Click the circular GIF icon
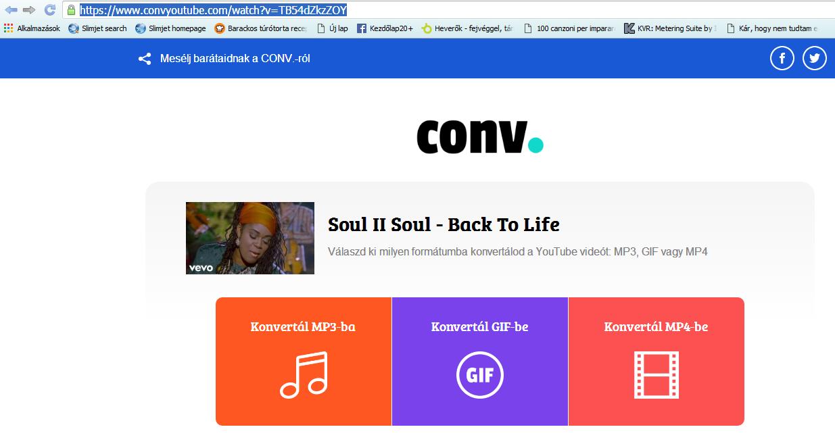Screen dimensions: 835x448 pyautogui.click(x=480, y=375)
